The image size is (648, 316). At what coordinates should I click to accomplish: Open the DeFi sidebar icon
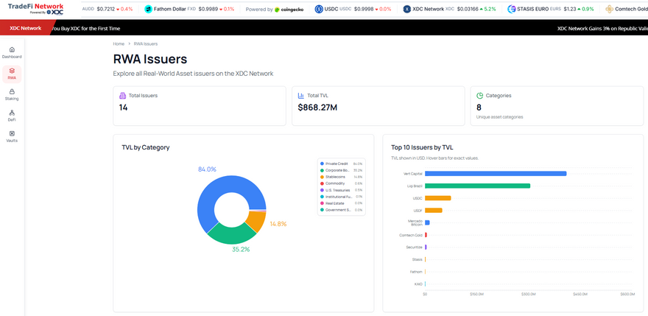point(12,113)
